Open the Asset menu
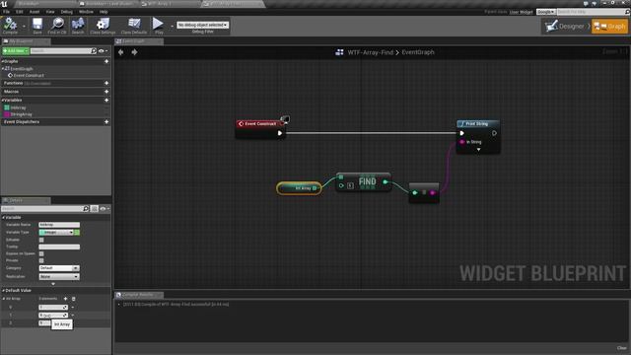Image resolution: width=631 pixels, height=355 pixels. [35, 12]
